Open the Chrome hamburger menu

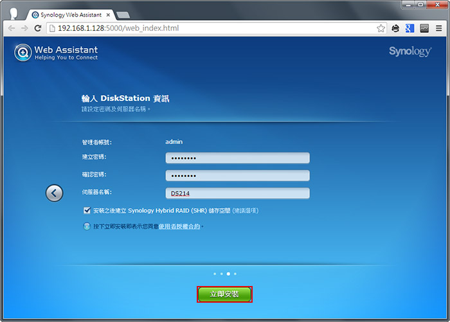[x=439, y=28]
